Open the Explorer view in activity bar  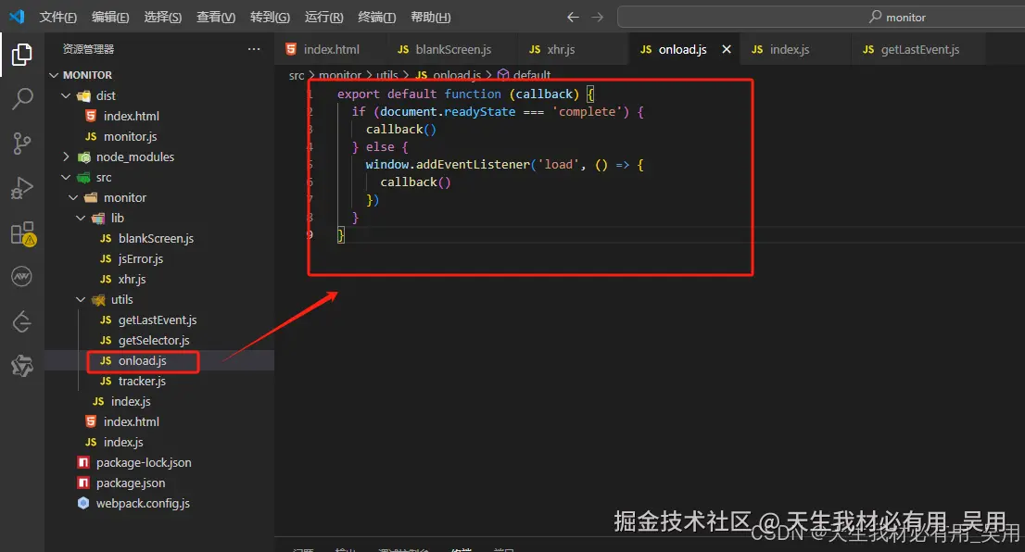tap(21, 55)
